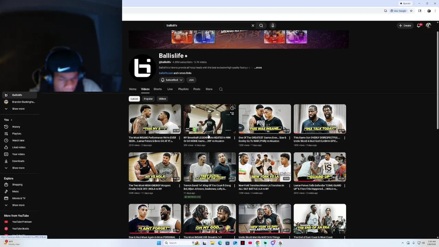Open the "THIS MY S***" video thumbnail
Viewport: 439px width, 247px height.
pyautogui.click(x=155, y=119)
